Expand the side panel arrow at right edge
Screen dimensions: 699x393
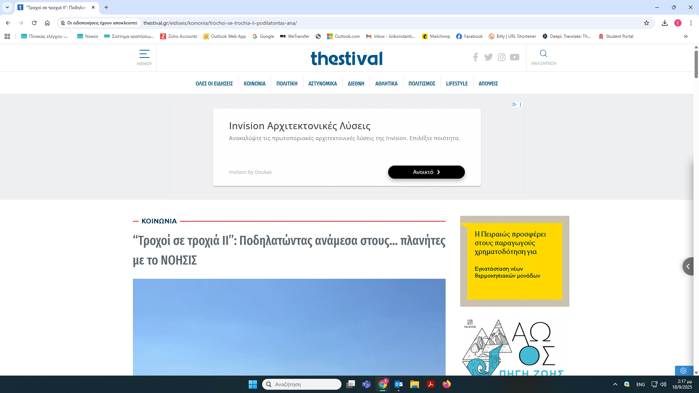[x=688, y=266]
